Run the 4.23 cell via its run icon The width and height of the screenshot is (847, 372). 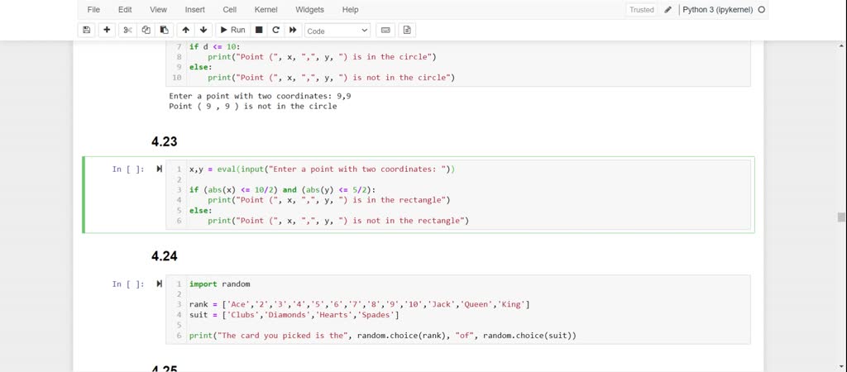point(159,169)
